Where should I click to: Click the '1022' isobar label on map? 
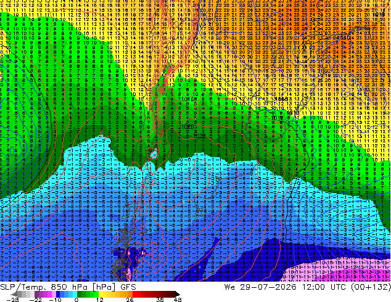pyautogui.click(x=199, y=136)
